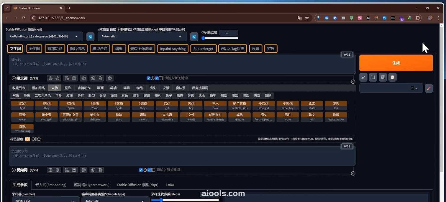Viewport: 446px width, 202px height.
Task: Adjust the Clip 跳过层 slider
Action: click(220, 38)
